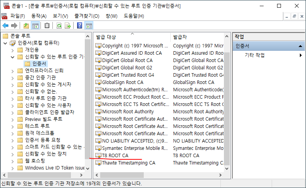Select 클라이언트 인증 발급자 in the tree
The height and width of the screenshot is (188, 306).
point(50,112)
